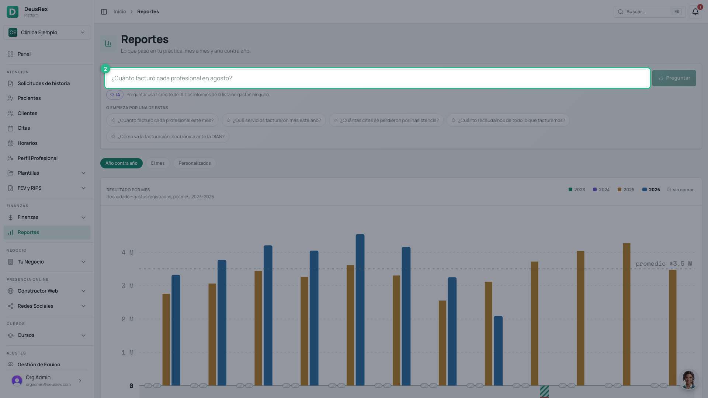Toggle the 2025 series in legend
This screenshot has height=398, width=708.
(x=626, y=190)
